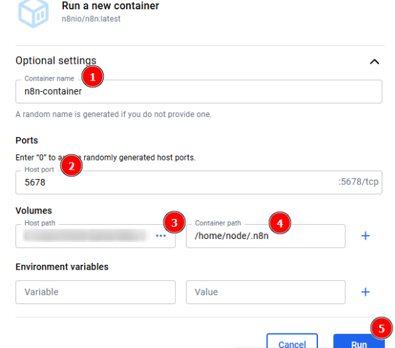Open the host path browse ellipsis
This screenshot has width=395, height=348.
pos(161,236)
